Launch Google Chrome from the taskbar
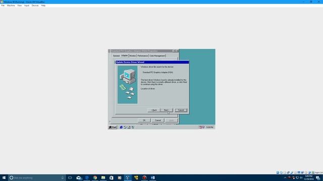This screenshot has height=181, width=323. pos(95,177)
